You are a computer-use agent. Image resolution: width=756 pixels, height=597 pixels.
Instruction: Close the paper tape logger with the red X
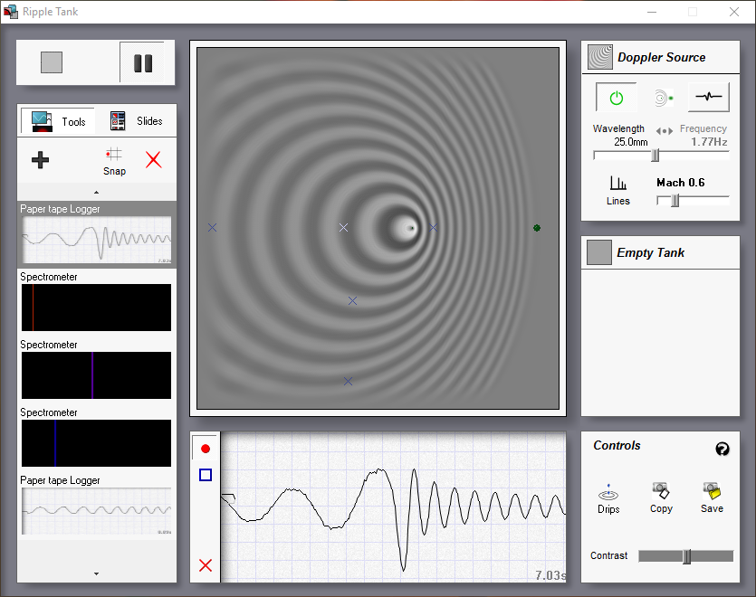pyautogui.click(x=206, y=565)
